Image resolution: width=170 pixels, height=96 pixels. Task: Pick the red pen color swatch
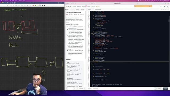33,5
